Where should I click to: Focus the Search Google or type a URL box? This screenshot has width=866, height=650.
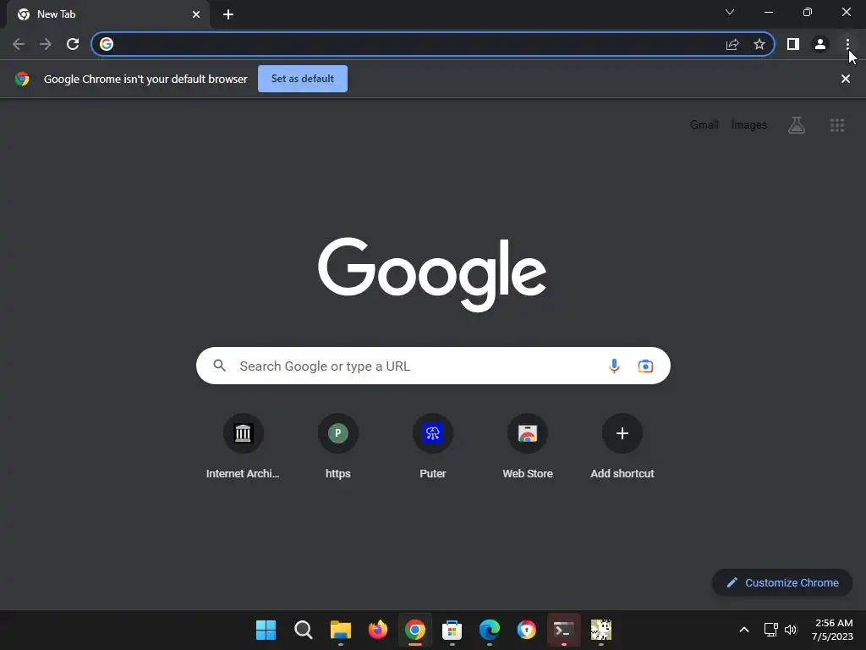coord(433,366)
